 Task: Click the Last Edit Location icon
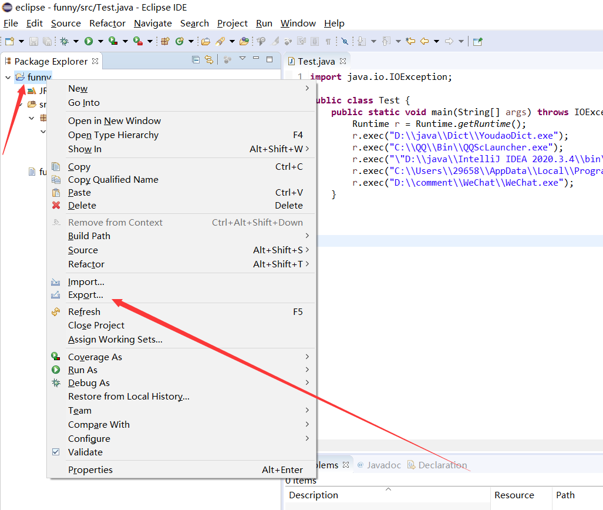coord(411,41)
